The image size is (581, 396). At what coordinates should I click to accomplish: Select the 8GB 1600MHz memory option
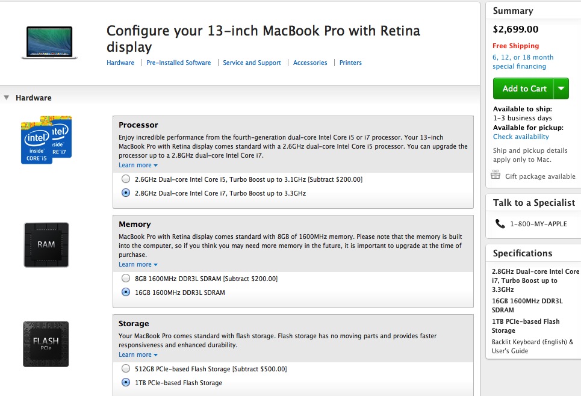126,278
